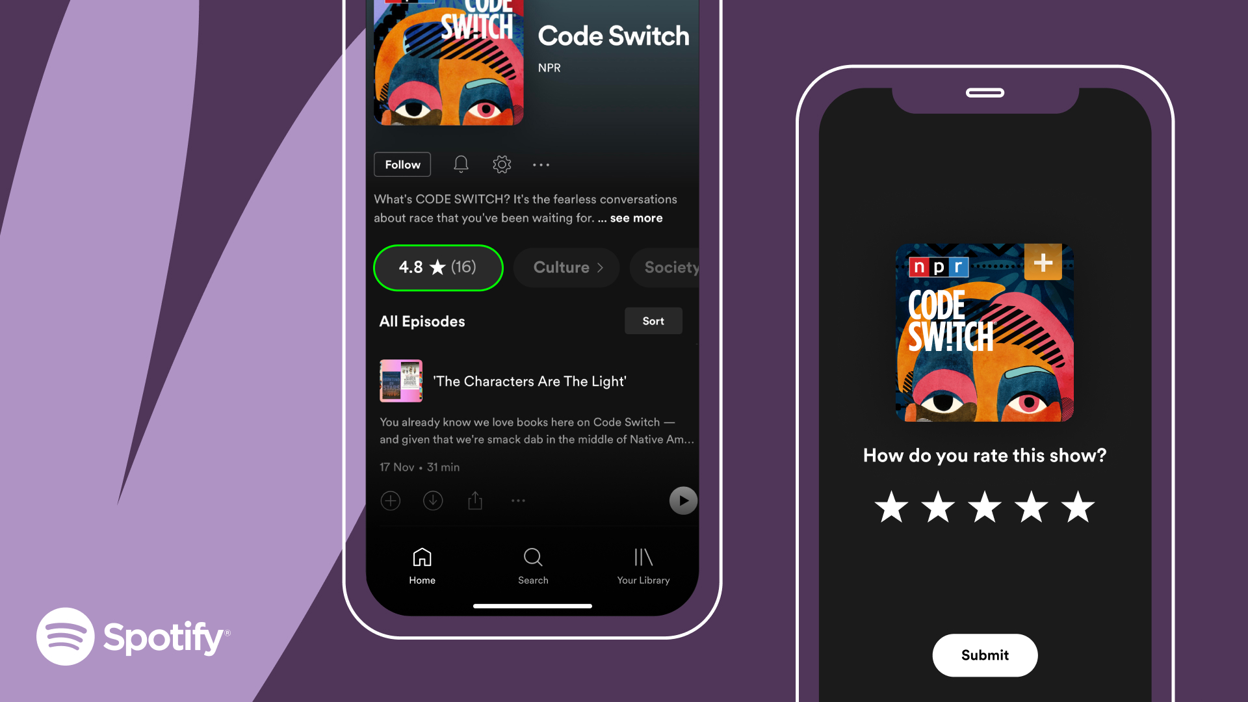Image resolution: width=1248 pixels, height=702 pixels.
Task: View the 4.8 star rating details
Action: pos(438,266)
